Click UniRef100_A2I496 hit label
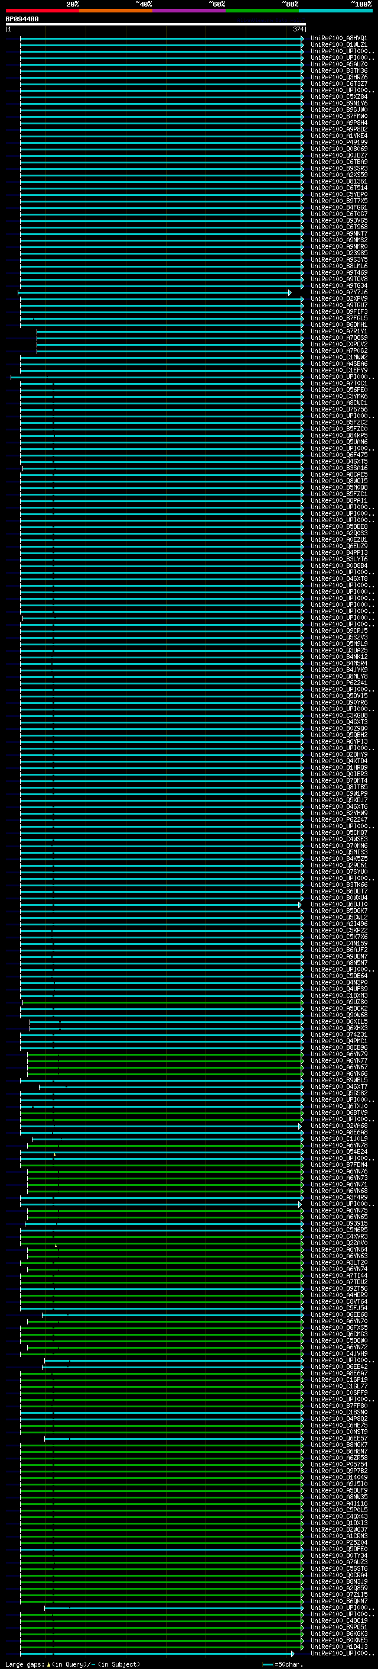Viewport: 378px width, 1669px height. [x=339, y=924]
